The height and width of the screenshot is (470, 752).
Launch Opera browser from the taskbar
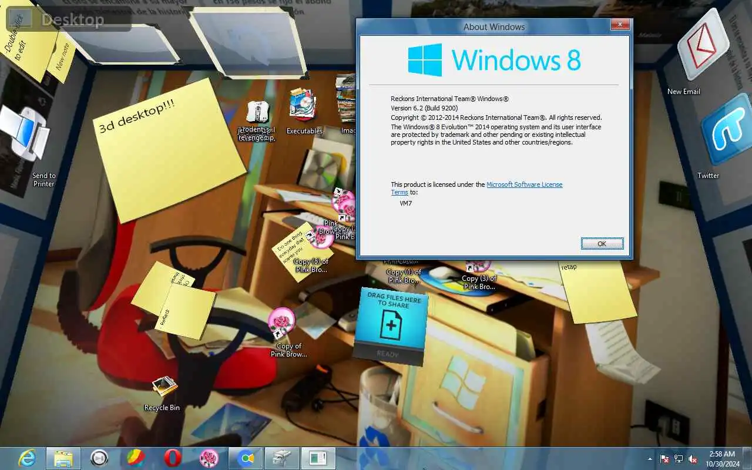pyautogui.click(x=173, y=458)
